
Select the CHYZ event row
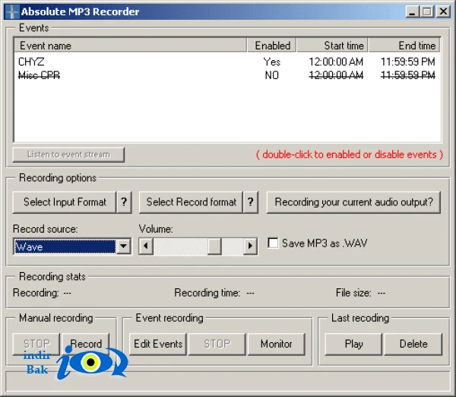[227, 62]
